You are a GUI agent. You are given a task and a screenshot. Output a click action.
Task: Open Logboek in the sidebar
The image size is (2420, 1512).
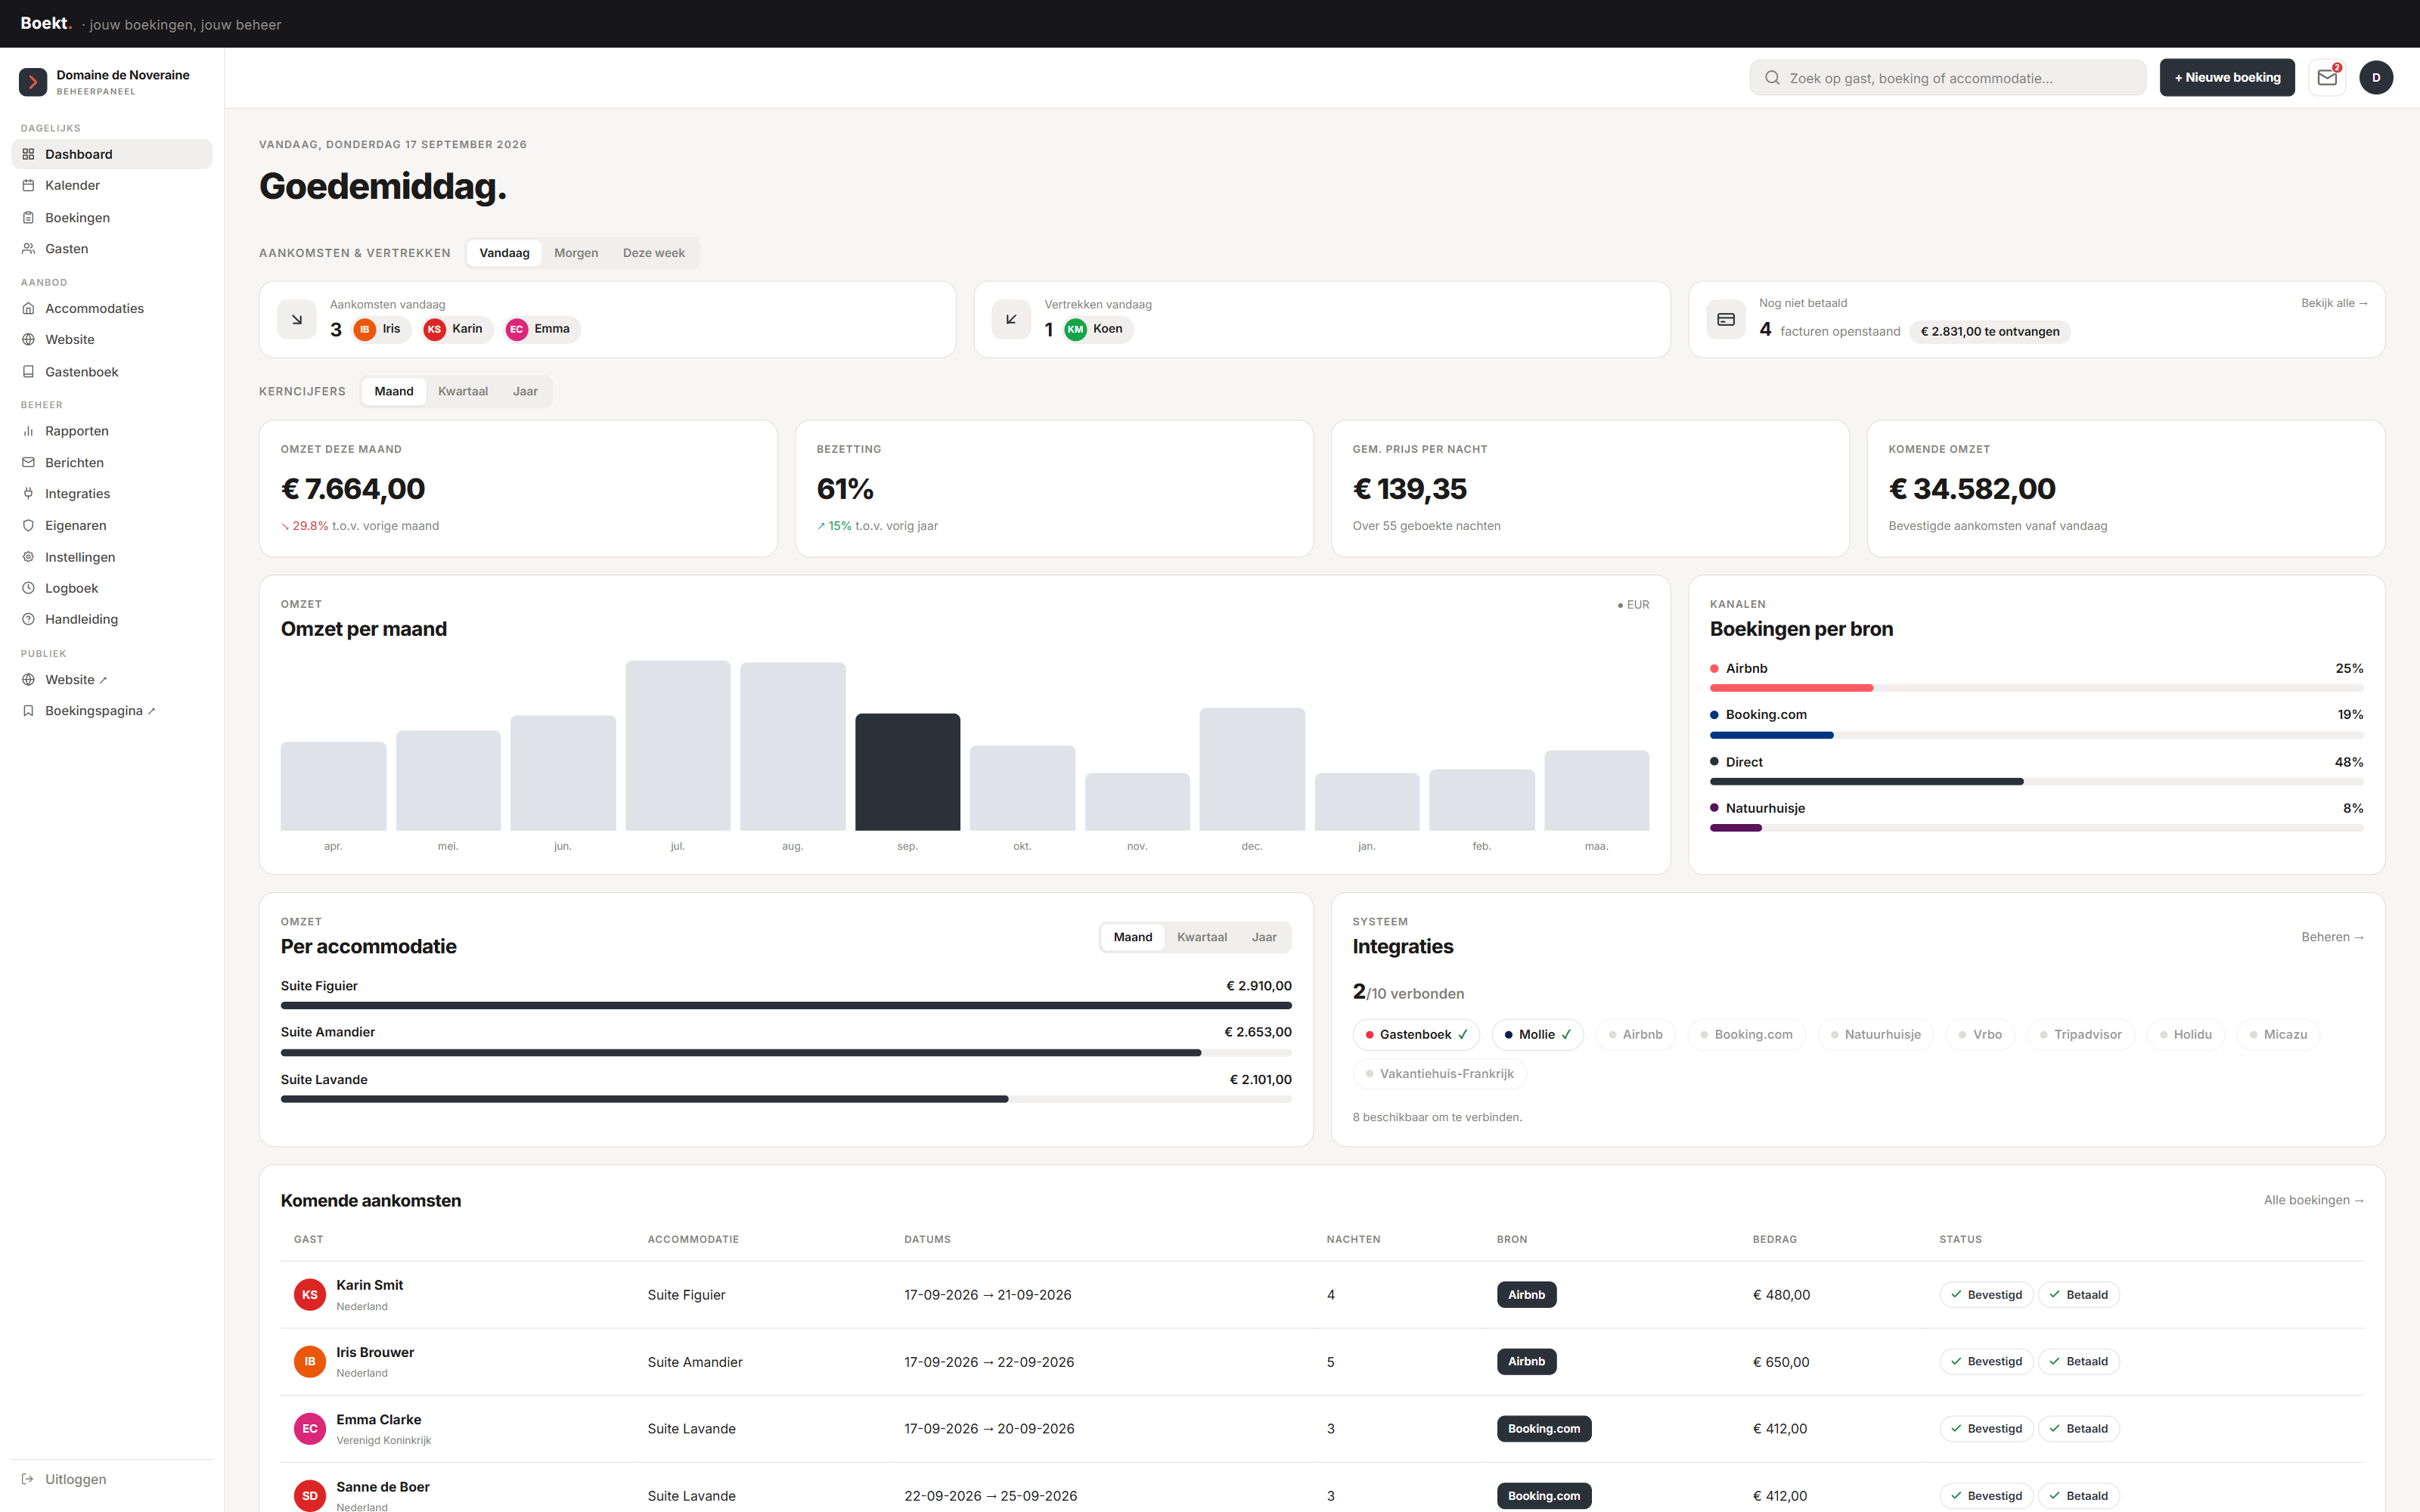112,588
